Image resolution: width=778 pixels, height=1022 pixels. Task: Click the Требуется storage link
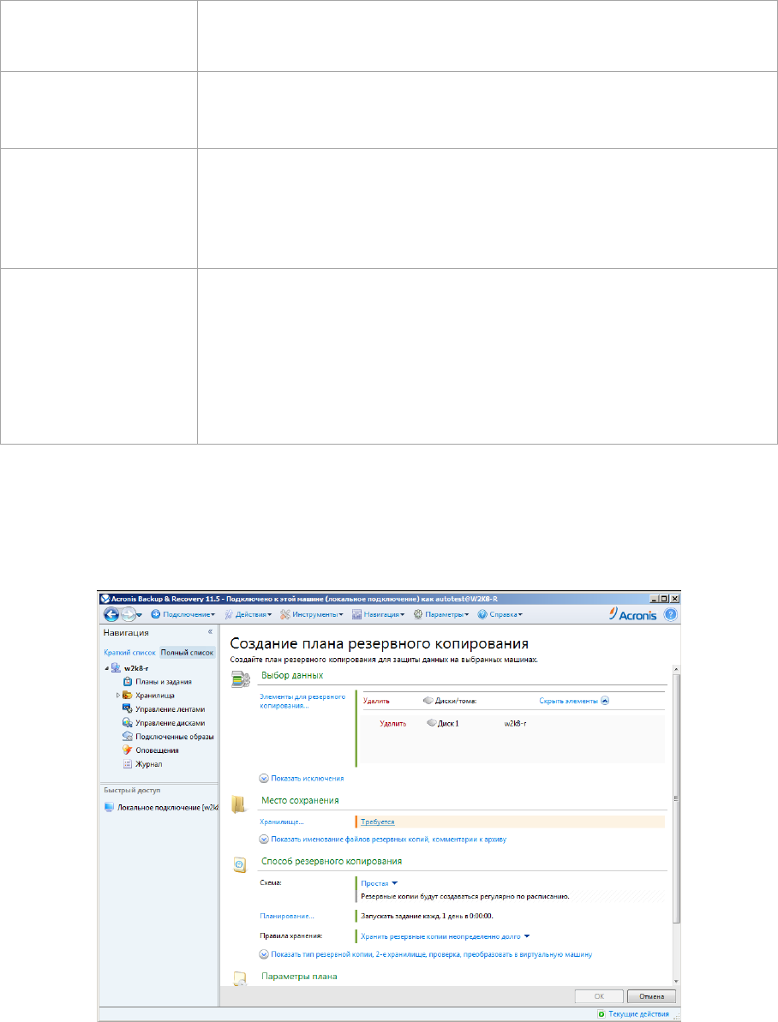378,822
